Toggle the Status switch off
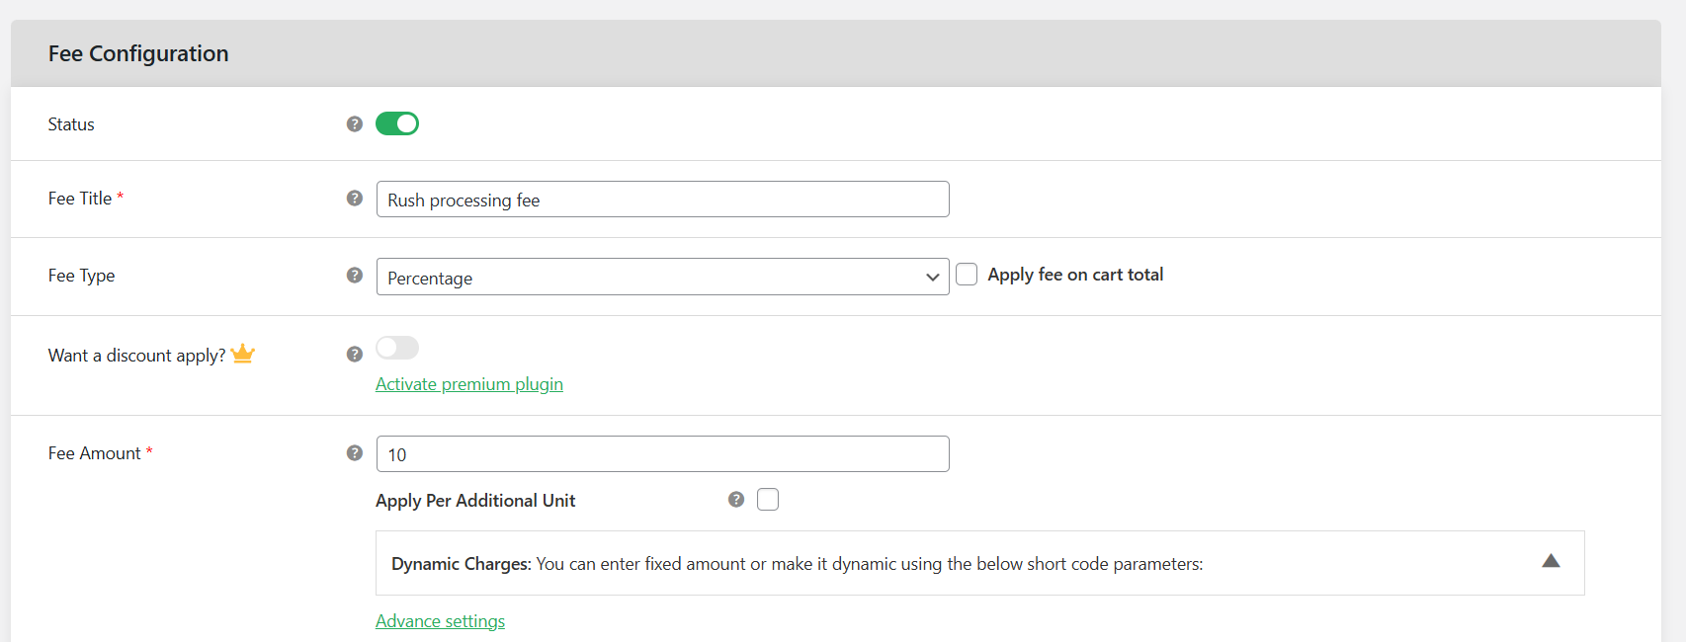 click(397, 123)
